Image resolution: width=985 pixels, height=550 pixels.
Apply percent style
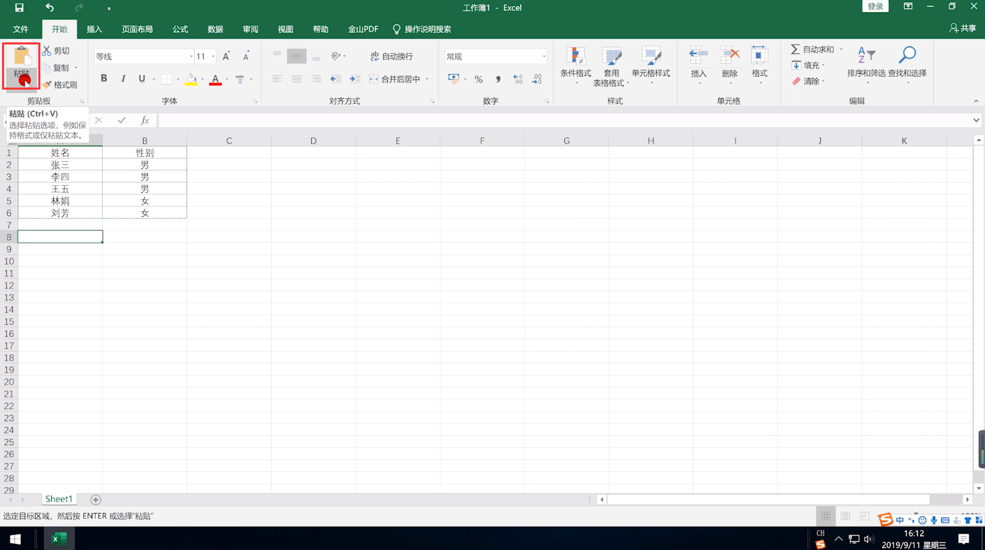tap(479, 79)
